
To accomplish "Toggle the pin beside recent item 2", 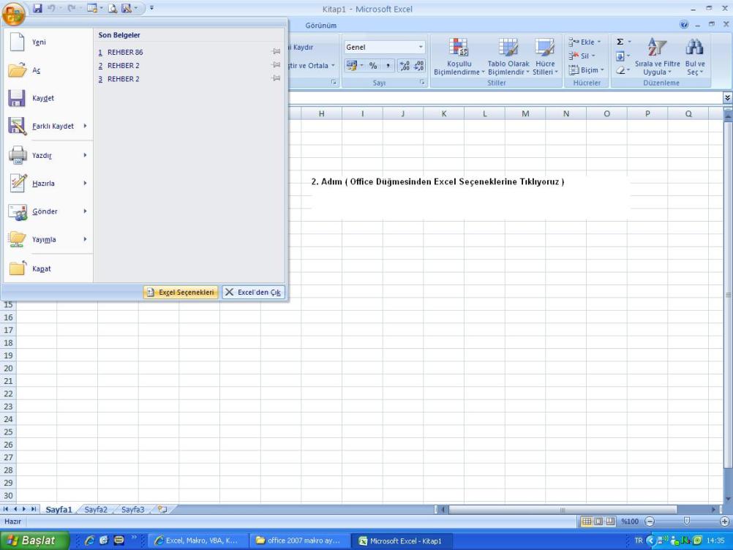I will (x=277, y=65).
